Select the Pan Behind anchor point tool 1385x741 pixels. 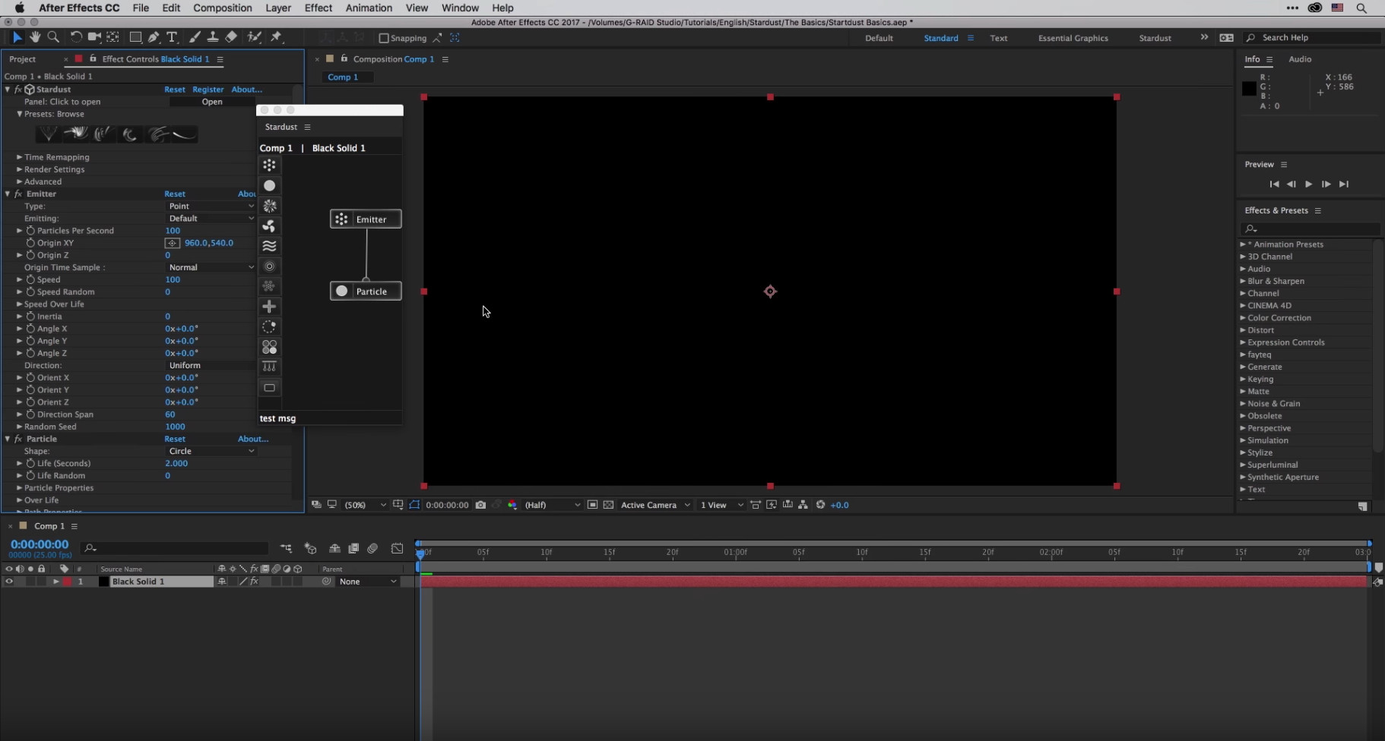click(113, 37)
